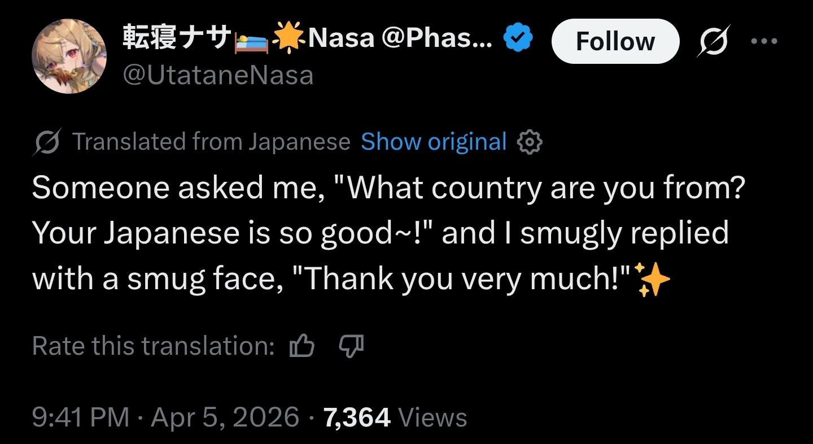Open the three-dot more options menu
Image resolution: width=813 pixels, height=444 pixels.
pyautogui.click(x=764, y=41)
